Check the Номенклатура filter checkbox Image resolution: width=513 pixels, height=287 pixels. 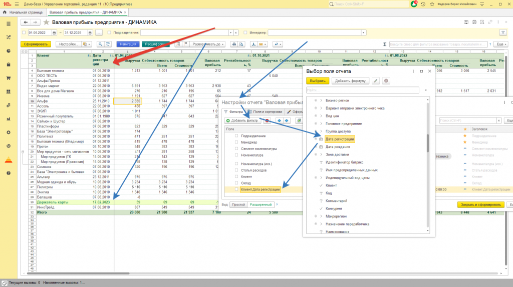coord(236,155)
